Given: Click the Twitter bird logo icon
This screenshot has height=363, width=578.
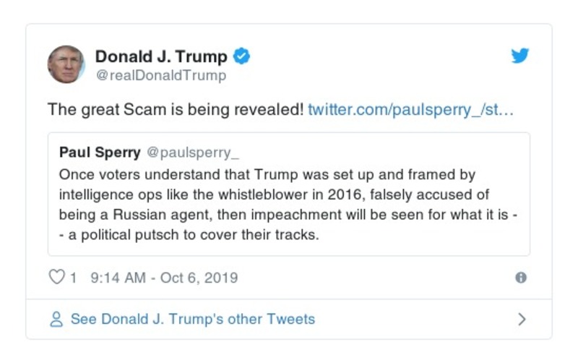Looking at the screenshot, I should click(x=520, y=56).
